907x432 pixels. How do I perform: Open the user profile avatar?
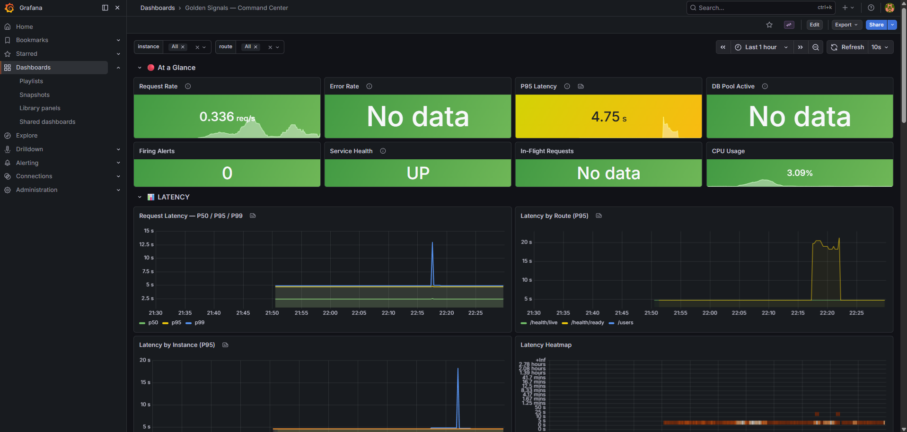[889, 8]
